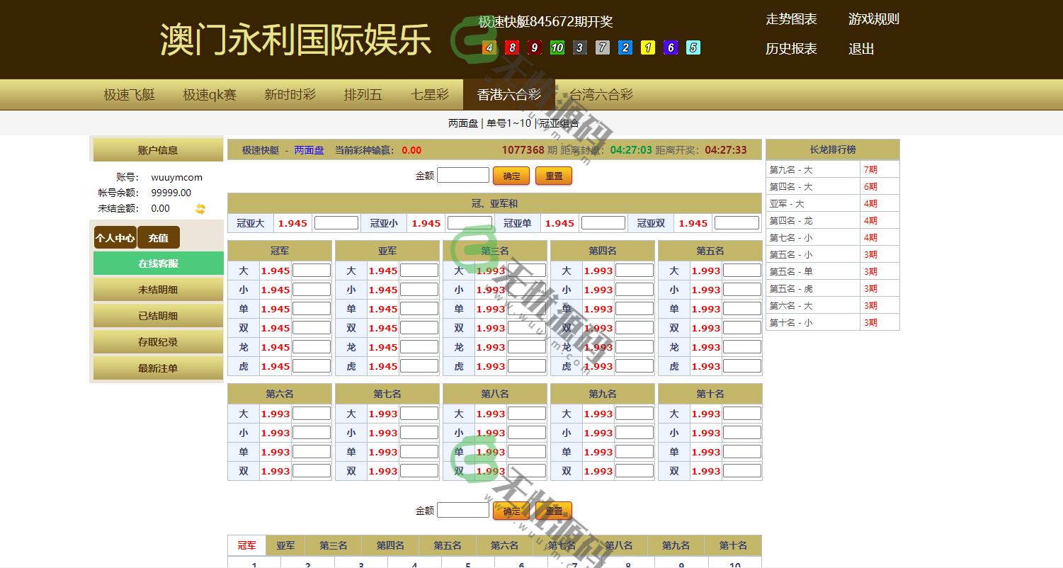
Task: Select the orange number 4 ball
Action: pos(489,47)
